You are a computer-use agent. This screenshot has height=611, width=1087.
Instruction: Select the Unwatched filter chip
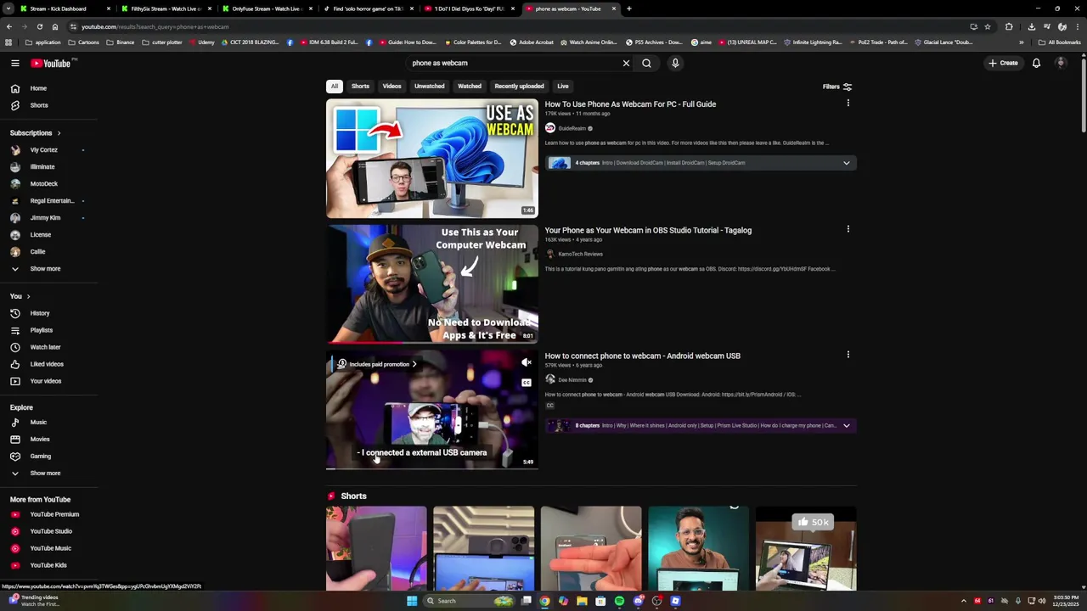pos(429,86)
